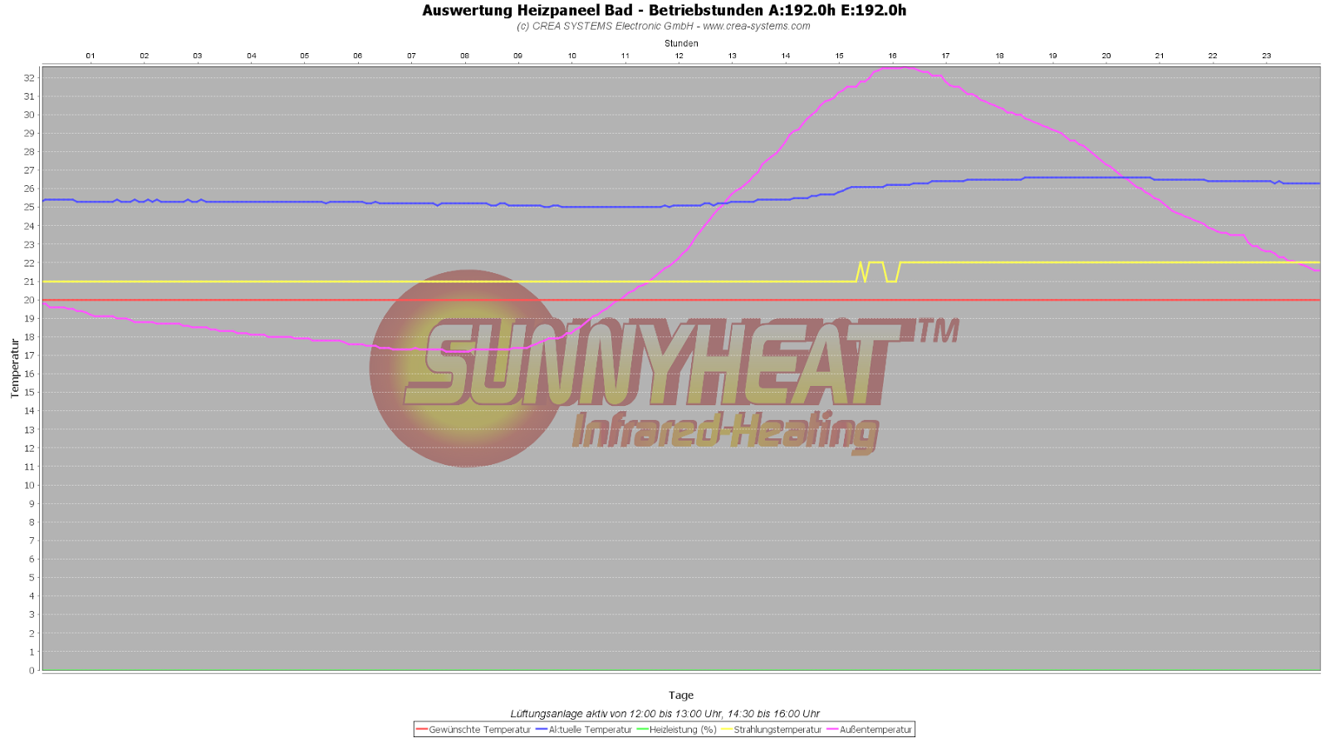Click hour label '14' on top axis
Image resolution: width=1329 pixels, height=738 pixels.
[786, 56]
